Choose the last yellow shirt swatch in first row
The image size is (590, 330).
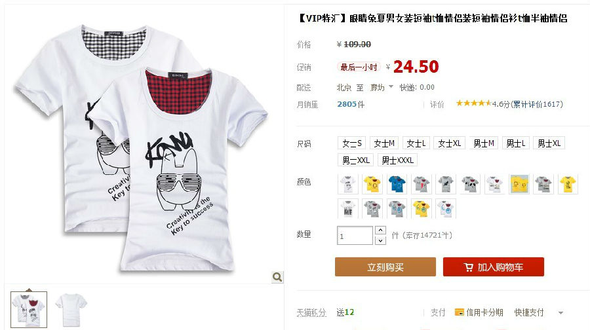568,184
